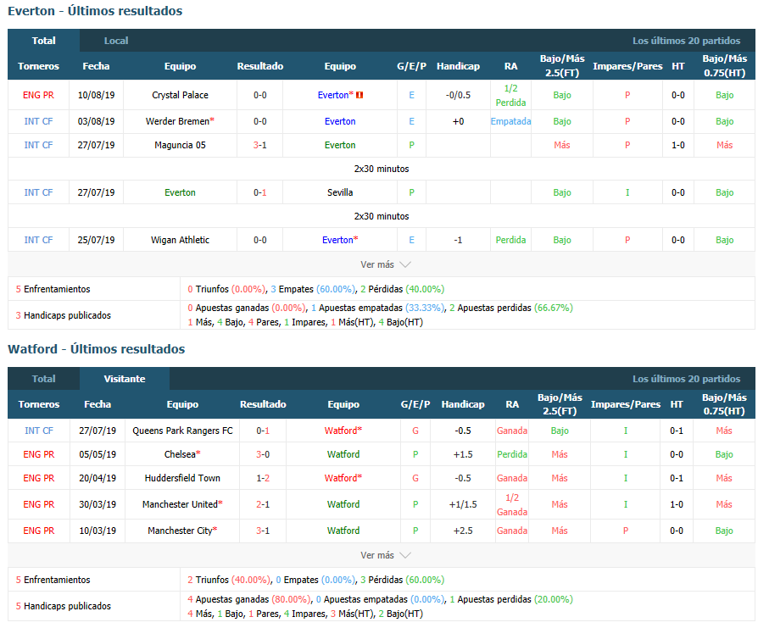Screen dimensions: 758x628
Task: Click the date 25/07/19
Action: coord(96,240)
